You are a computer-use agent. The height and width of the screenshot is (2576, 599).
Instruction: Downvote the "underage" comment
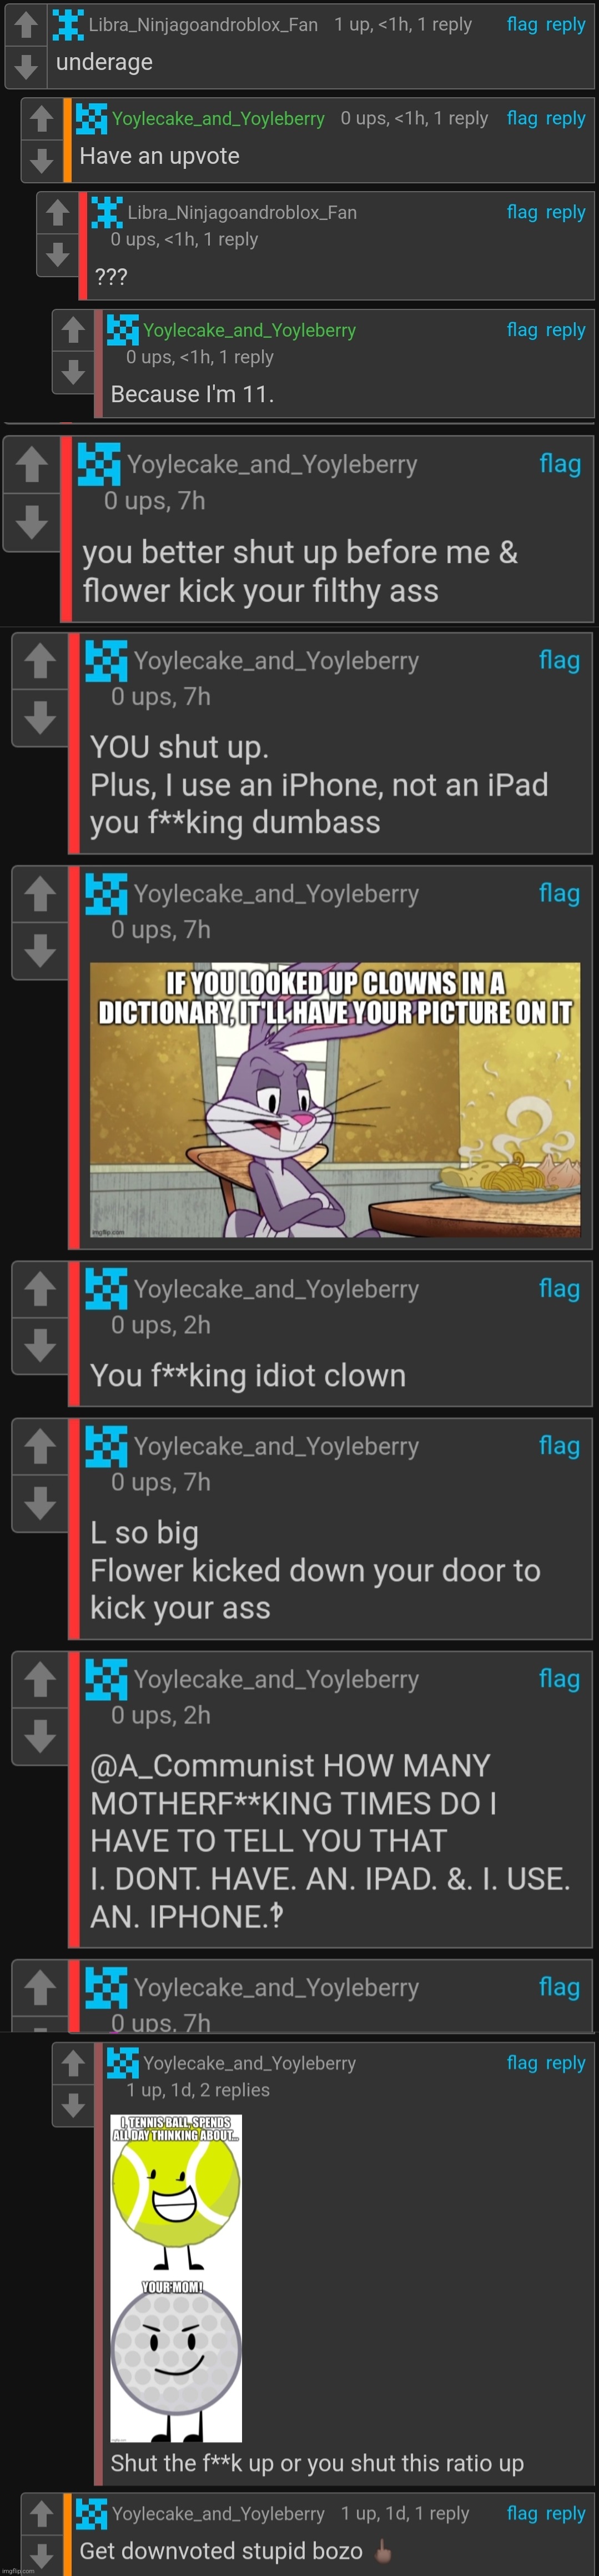coord(26,66)
